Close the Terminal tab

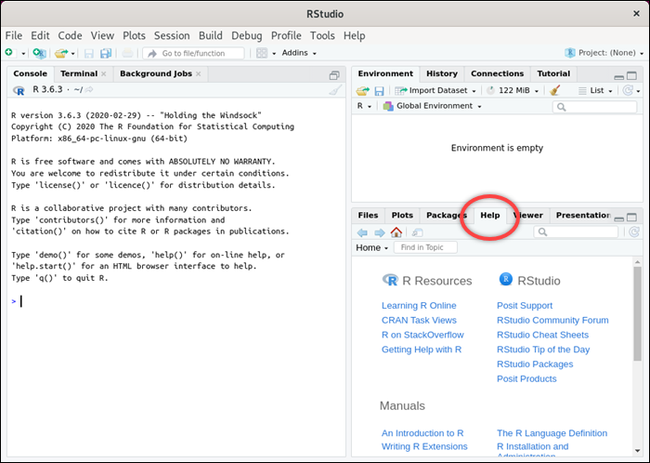[104, 73]
